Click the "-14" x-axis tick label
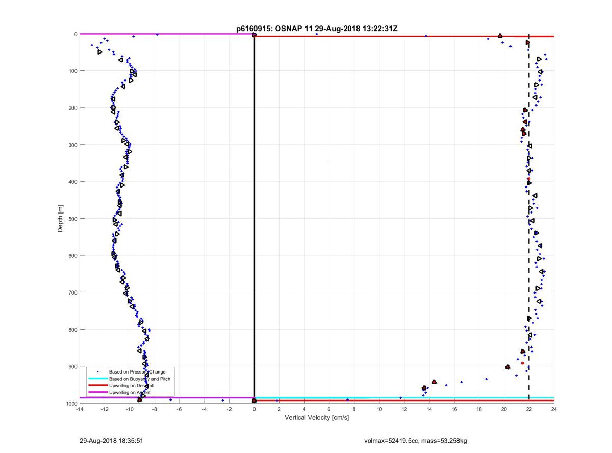Screen dimensions: 612x453 [x=79, y=409]
